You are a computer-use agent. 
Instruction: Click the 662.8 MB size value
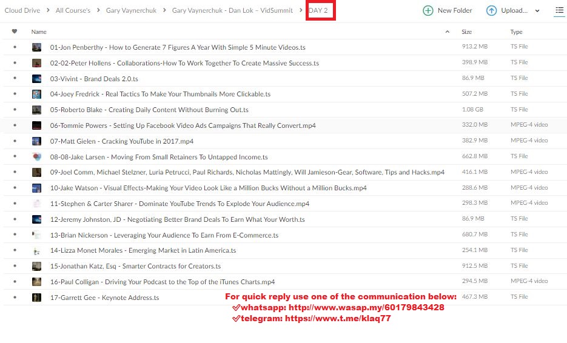click(475, 156)
